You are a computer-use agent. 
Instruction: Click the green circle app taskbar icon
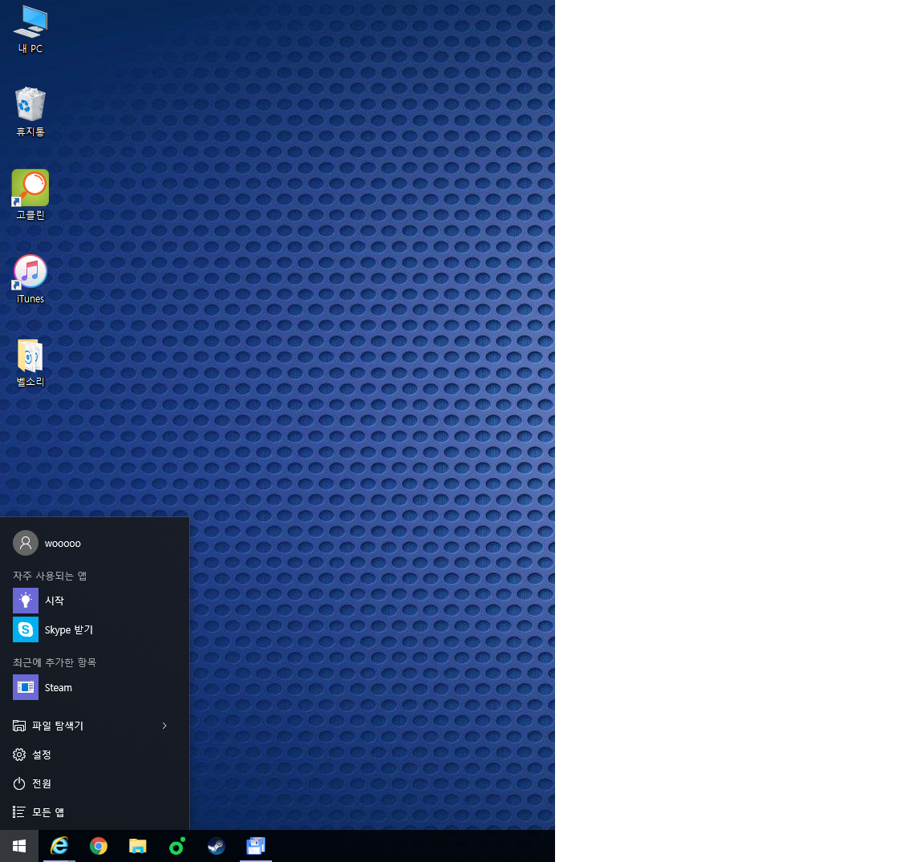pyautogui.click(x=177, y=846)
